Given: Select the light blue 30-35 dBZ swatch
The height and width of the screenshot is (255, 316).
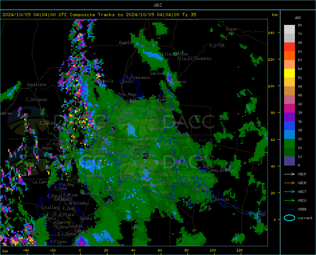Looking at the screenshot, I should click(x=289, y=135).
